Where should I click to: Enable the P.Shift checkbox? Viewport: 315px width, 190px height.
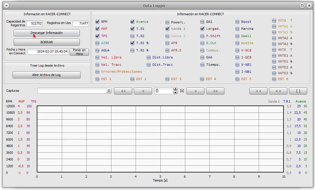202,36
